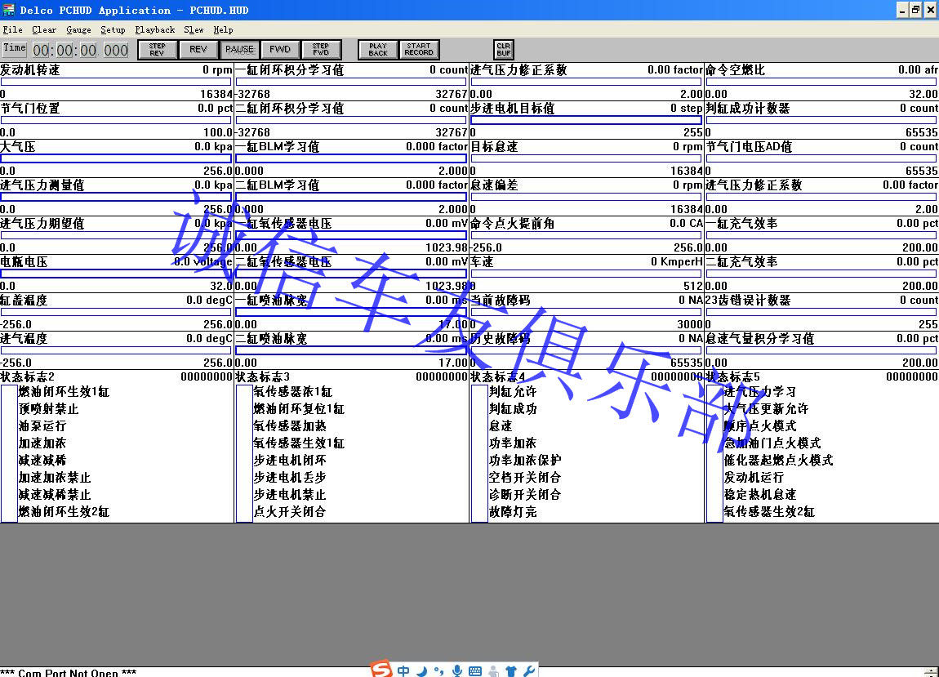Click the 车速 gauge bar
Screen dimensions: 939x677
click(x=586, y=274)
